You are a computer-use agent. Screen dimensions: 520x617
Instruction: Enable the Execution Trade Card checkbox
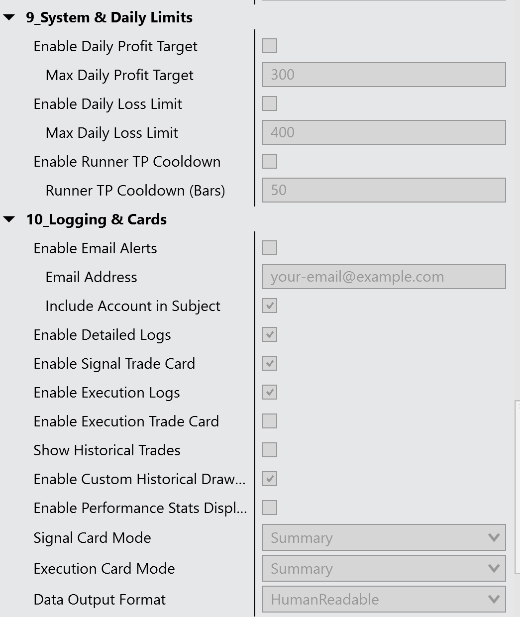[270, 421]
